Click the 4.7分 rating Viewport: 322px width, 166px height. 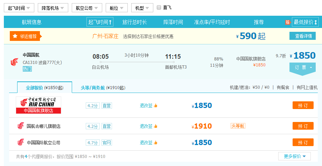[x=93, y=143]
